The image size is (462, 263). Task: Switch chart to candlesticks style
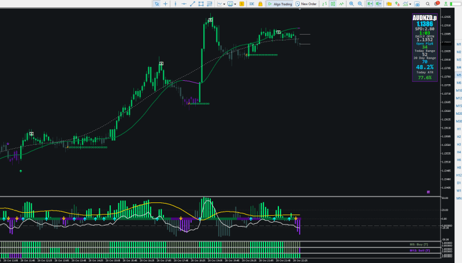pyautogui.click(x=333, y=4)
